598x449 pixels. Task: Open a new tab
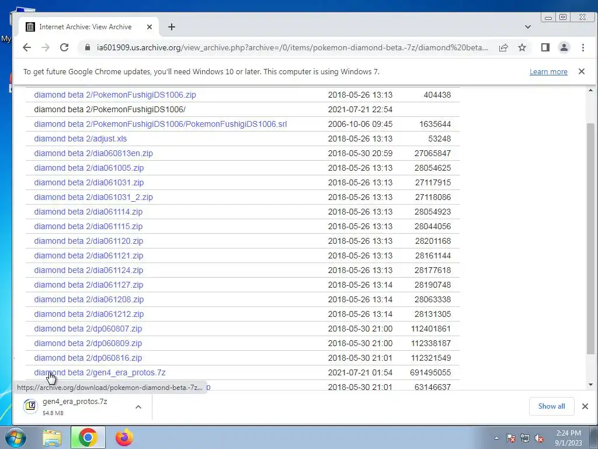(x=172, y=27)
